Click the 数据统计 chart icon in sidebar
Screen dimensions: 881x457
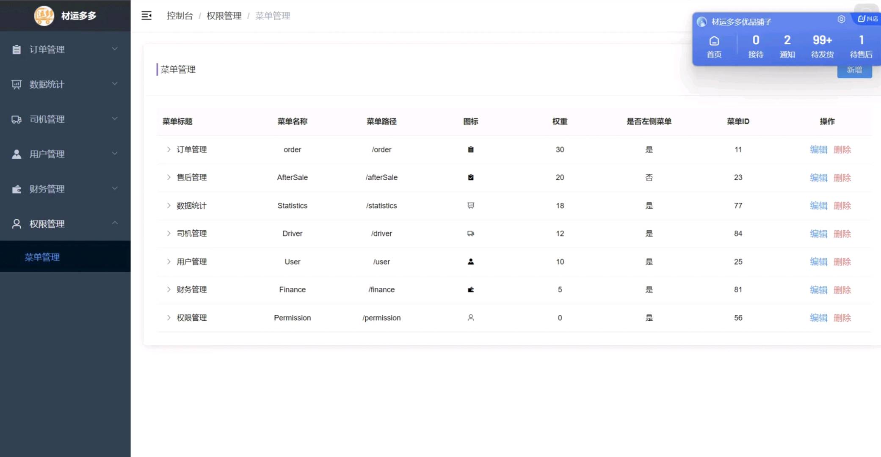pyautogui.click(x=16, y=84)
